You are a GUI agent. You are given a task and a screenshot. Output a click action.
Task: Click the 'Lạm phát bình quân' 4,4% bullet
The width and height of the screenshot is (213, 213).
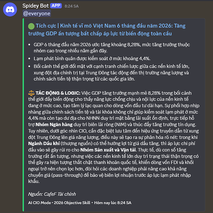point(92,58)
